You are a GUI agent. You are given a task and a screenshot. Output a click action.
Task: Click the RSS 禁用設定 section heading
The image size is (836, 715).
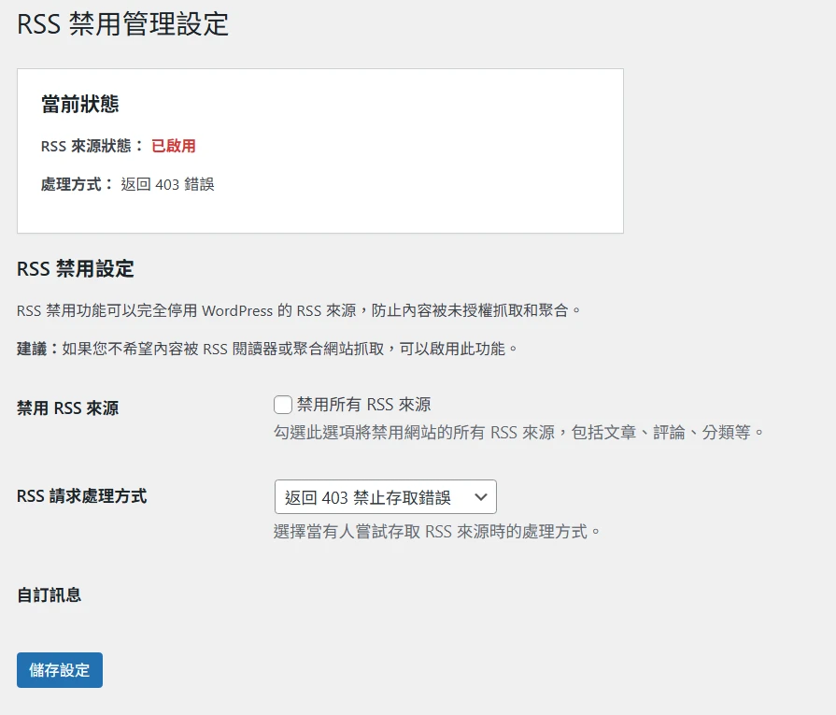coord(75,269)
